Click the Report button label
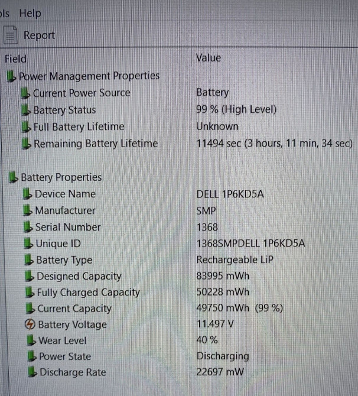Image resolution: width=358 pixels, height=396 pixels. coord(39,35)
